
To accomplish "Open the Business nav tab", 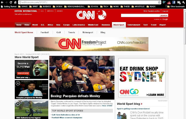I will pyautogui.click(x=106, y=25).
